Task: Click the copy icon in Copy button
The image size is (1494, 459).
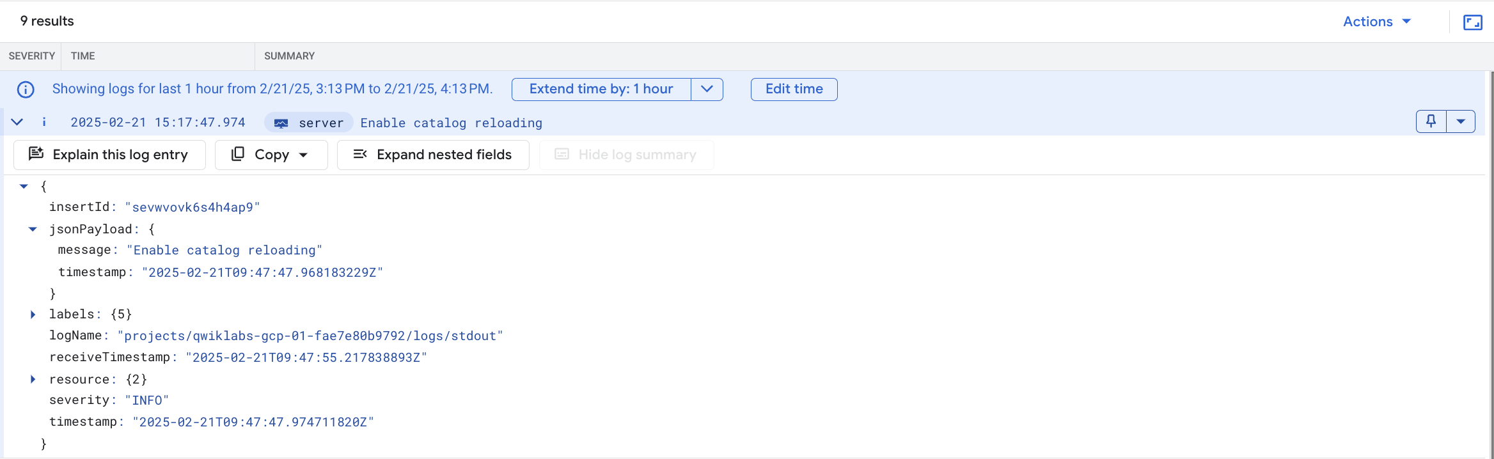Action: 237,154
